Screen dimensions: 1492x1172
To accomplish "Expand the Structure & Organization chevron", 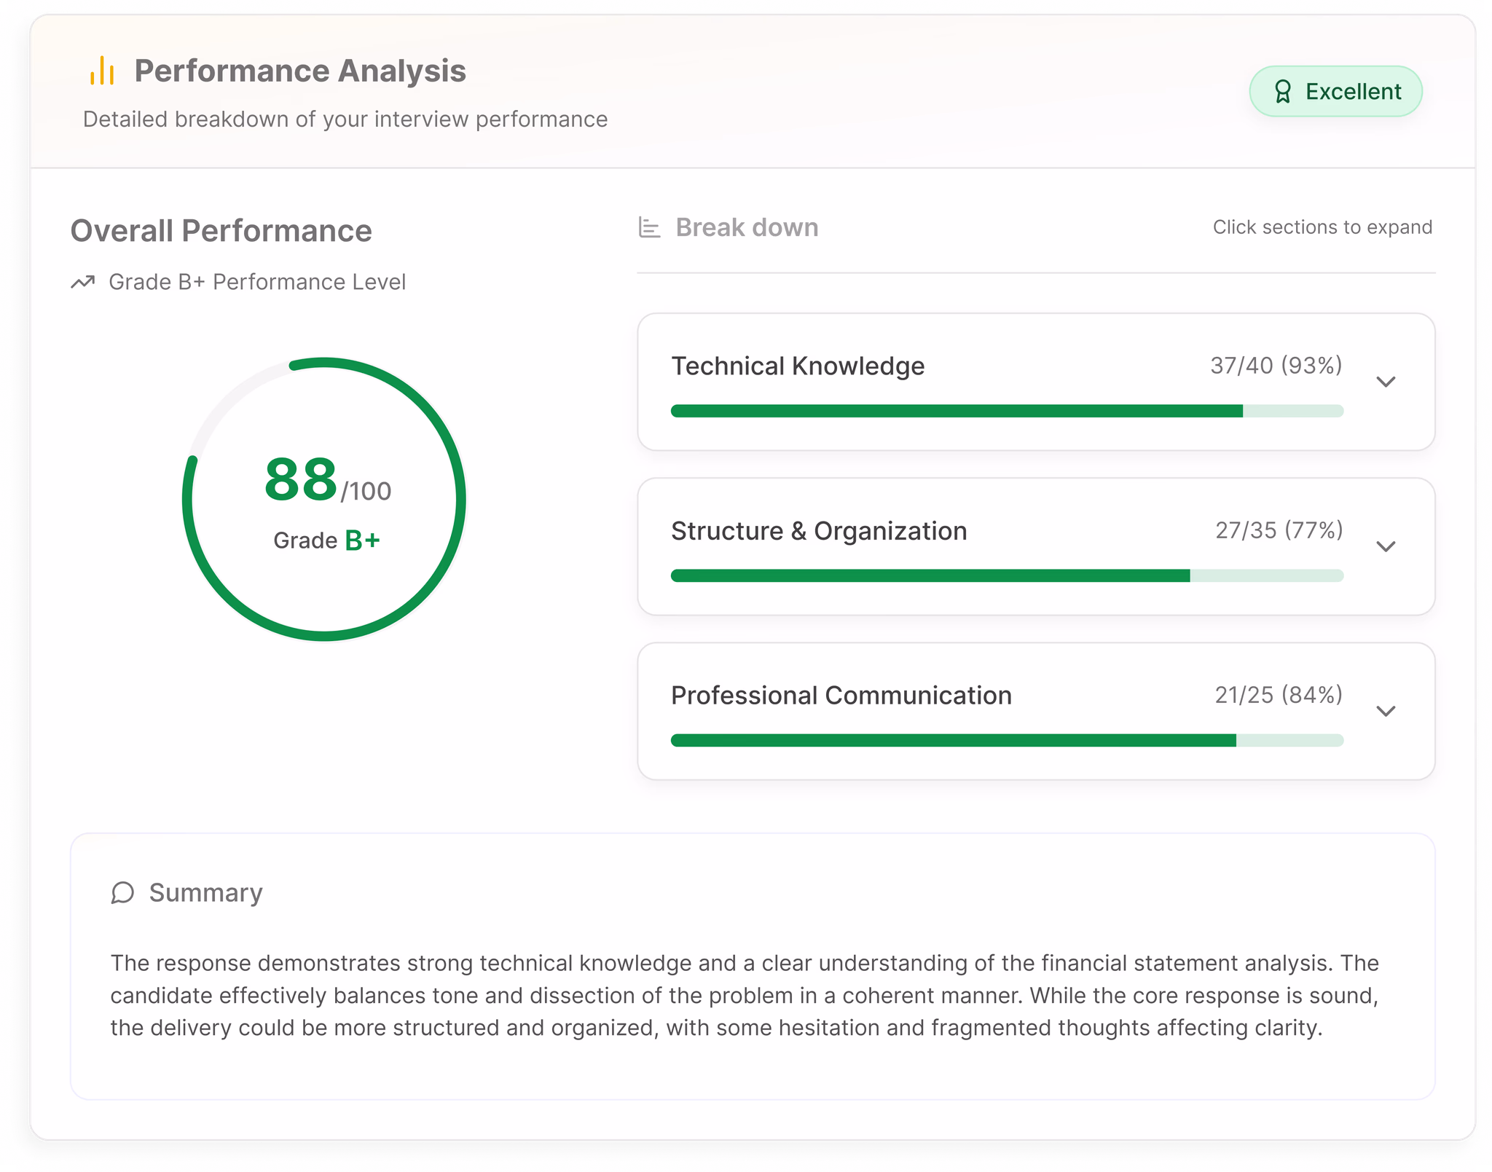I will [1386, 546].
